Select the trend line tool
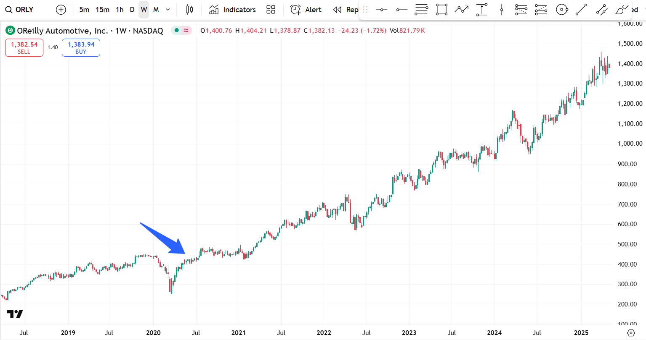Image resolution: width=646 pixels, height=340 pixels. coord(582,9)
